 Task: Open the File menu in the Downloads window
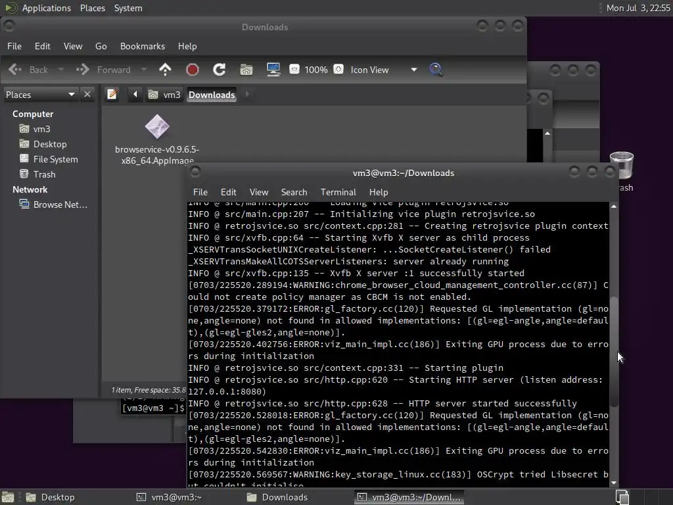14,46
